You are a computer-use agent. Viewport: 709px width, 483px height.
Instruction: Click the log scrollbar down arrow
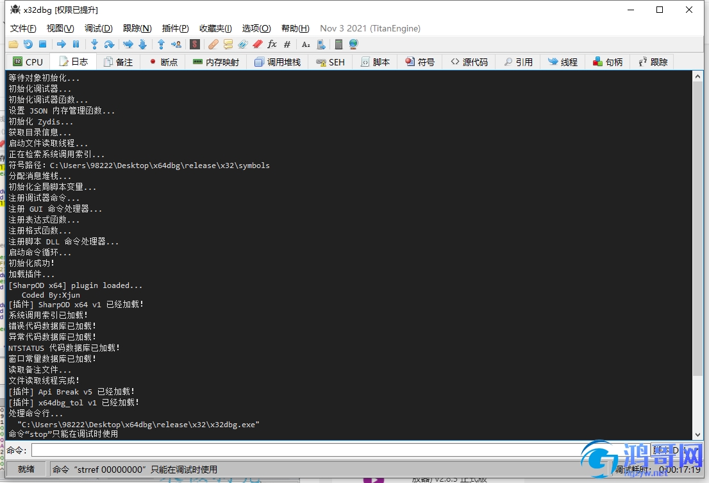tap(697, 435)
